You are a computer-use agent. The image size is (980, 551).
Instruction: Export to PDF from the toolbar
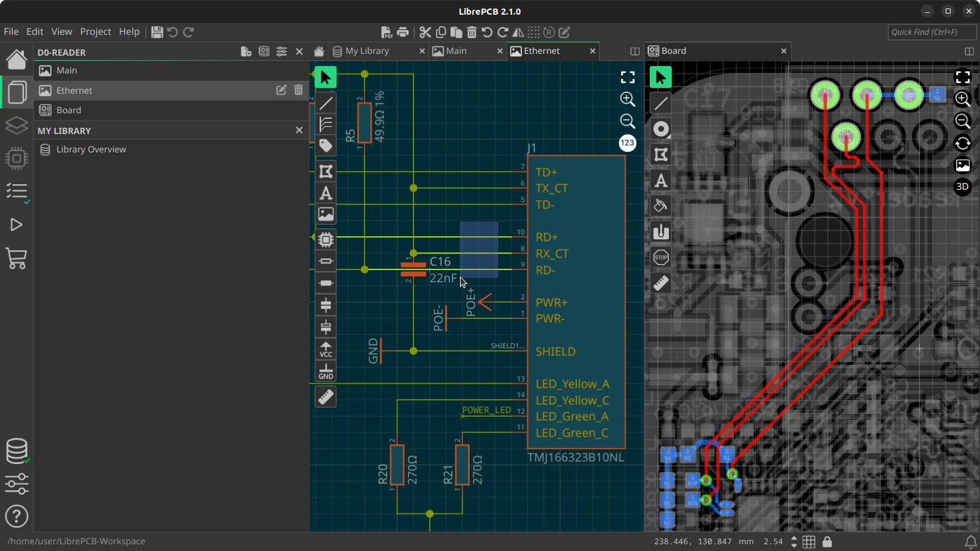point(386,32)
